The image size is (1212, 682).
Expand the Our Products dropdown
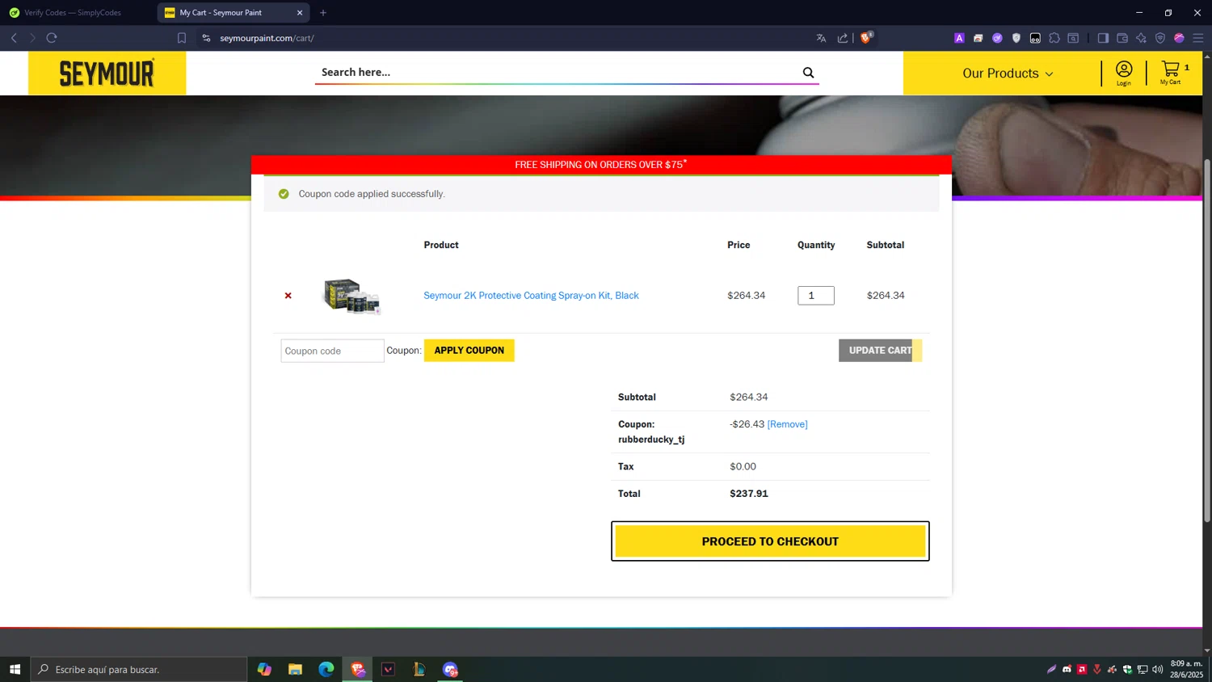pyautogui.click(x=1008, y=74)
